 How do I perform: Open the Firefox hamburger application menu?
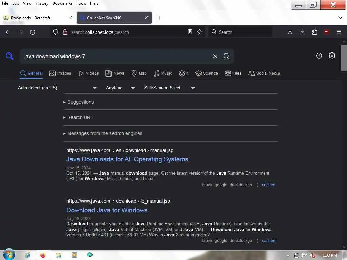pyautogui.click(x=339, y=32)
